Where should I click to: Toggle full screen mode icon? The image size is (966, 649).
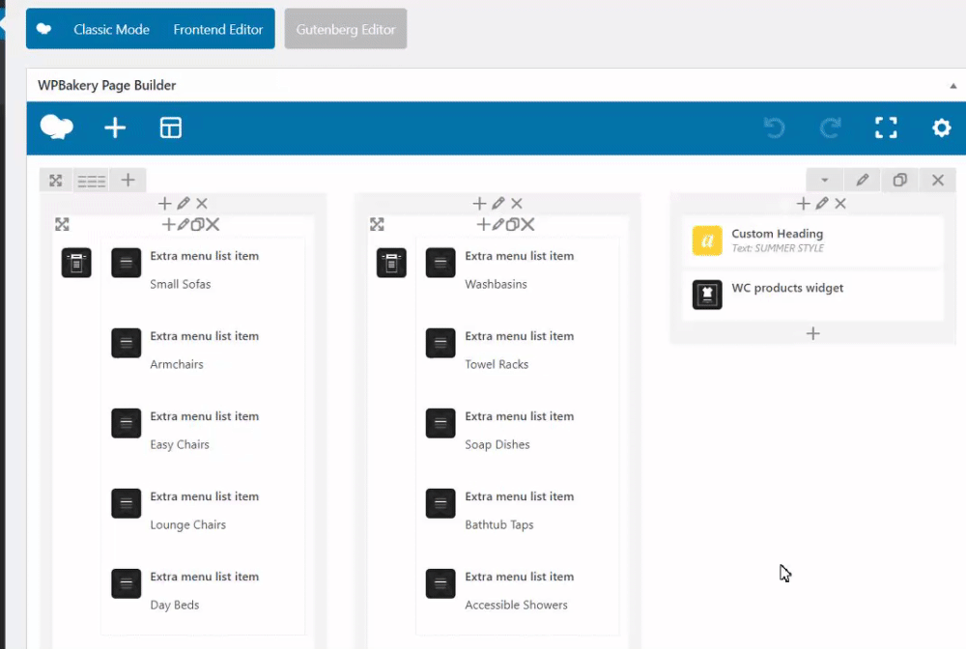click(886, 128)
